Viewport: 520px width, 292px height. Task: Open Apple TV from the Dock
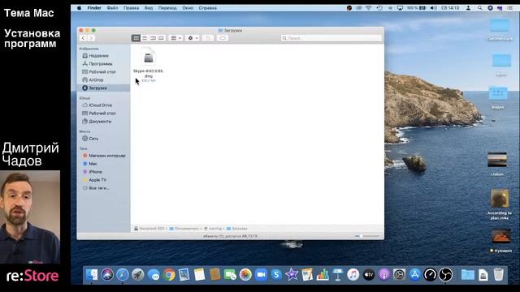368,275
